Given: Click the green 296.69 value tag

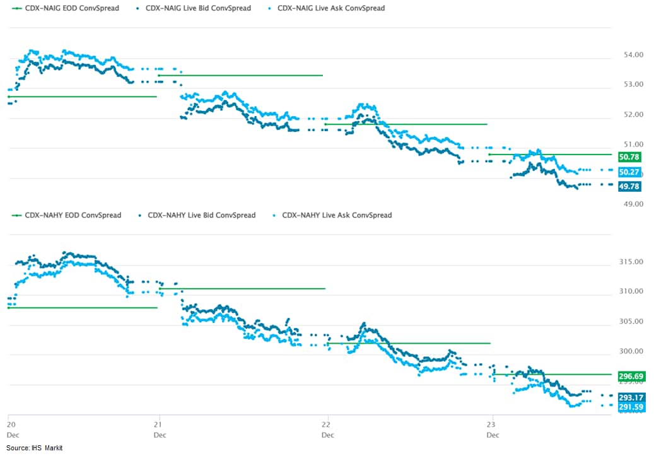Looking at the screenshot, I should pos(631,377).
